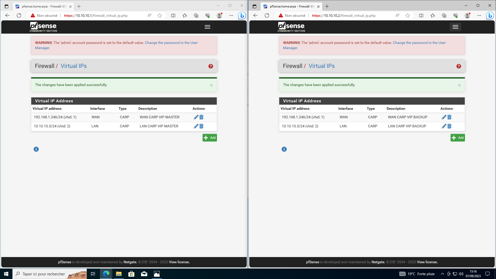Expand hamburger menu on right pfSense page
The height and width of the screenshot is (279, 496).
[x=455, y=27]
